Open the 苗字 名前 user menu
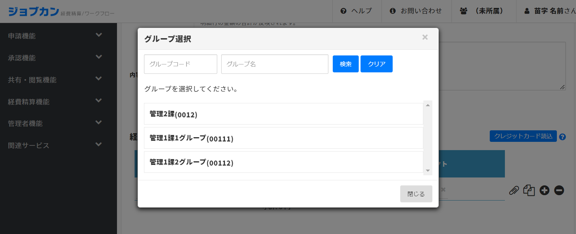576x234 pixels. (x=549, y=11)
